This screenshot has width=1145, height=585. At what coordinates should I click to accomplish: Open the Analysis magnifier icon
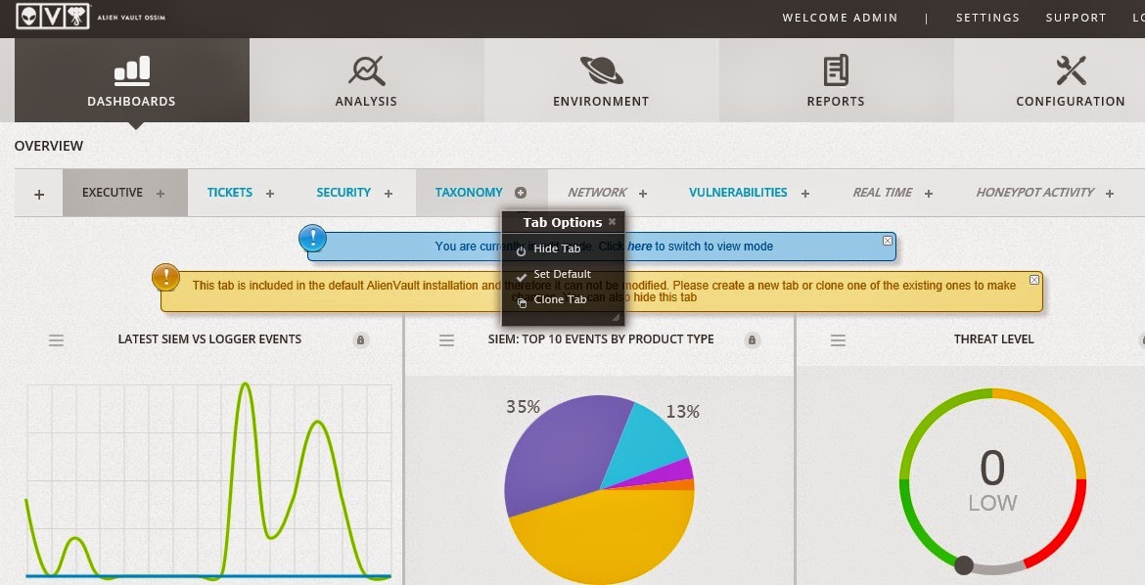point(366,70)
